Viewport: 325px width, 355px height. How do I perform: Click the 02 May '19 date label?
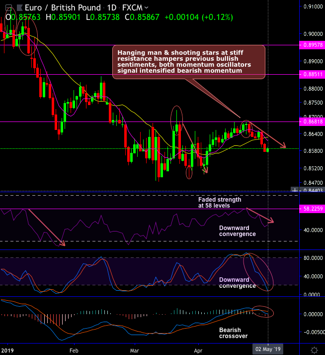268,349
